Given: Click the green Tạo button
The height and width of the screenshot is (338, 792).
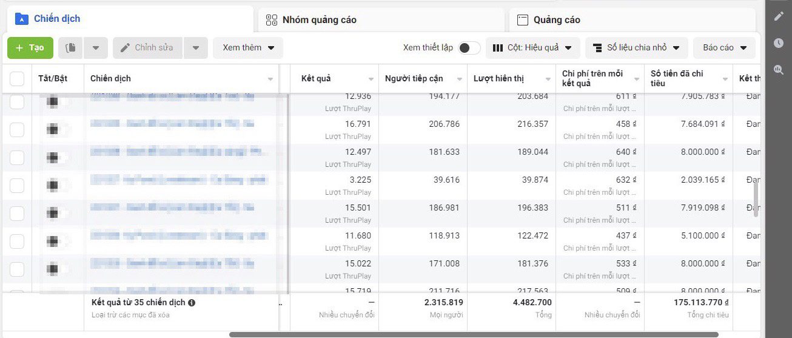Looking at the screenshot, I should click(x=30, y=48).
